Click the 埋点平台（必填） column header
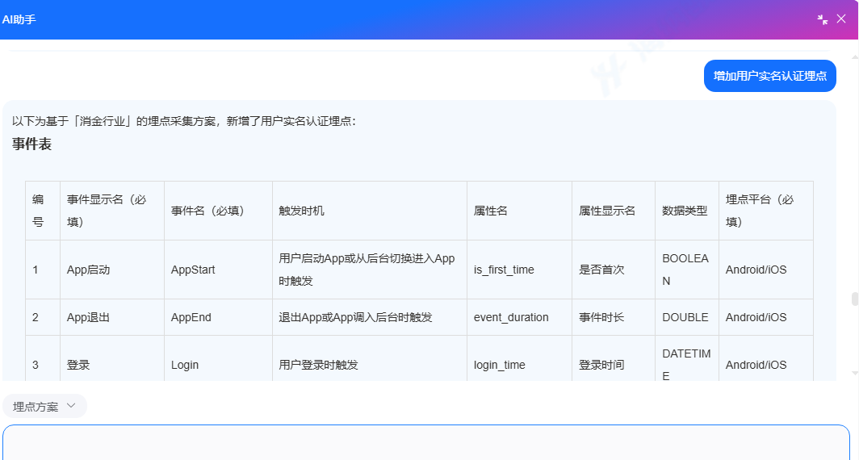 pyautogui.click(x=766, y=211)
